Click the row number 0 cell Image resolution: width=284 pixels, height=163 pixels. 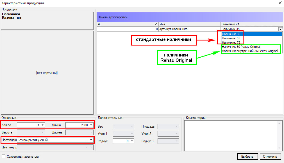coord(128,29)
